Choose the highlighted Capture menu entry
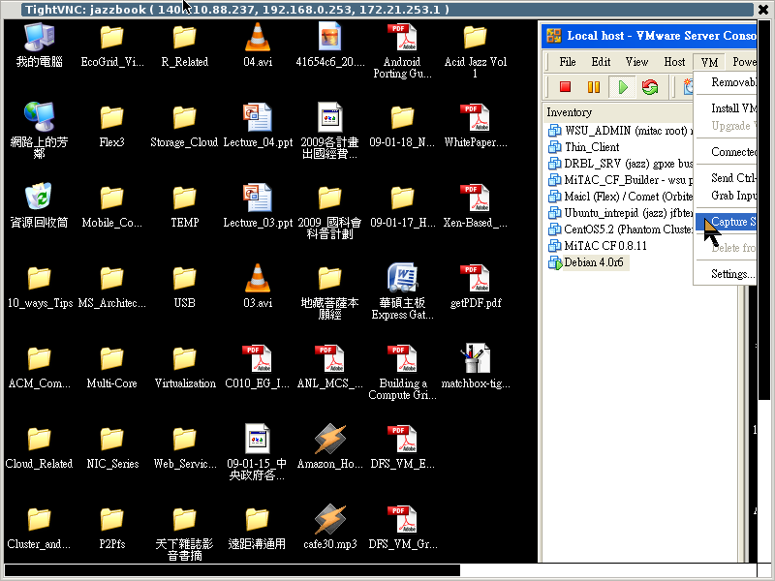The image size is (775, 581). (726, 222)
